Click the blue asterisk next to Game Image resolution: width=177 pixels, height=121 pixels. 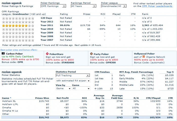(11, 98)
